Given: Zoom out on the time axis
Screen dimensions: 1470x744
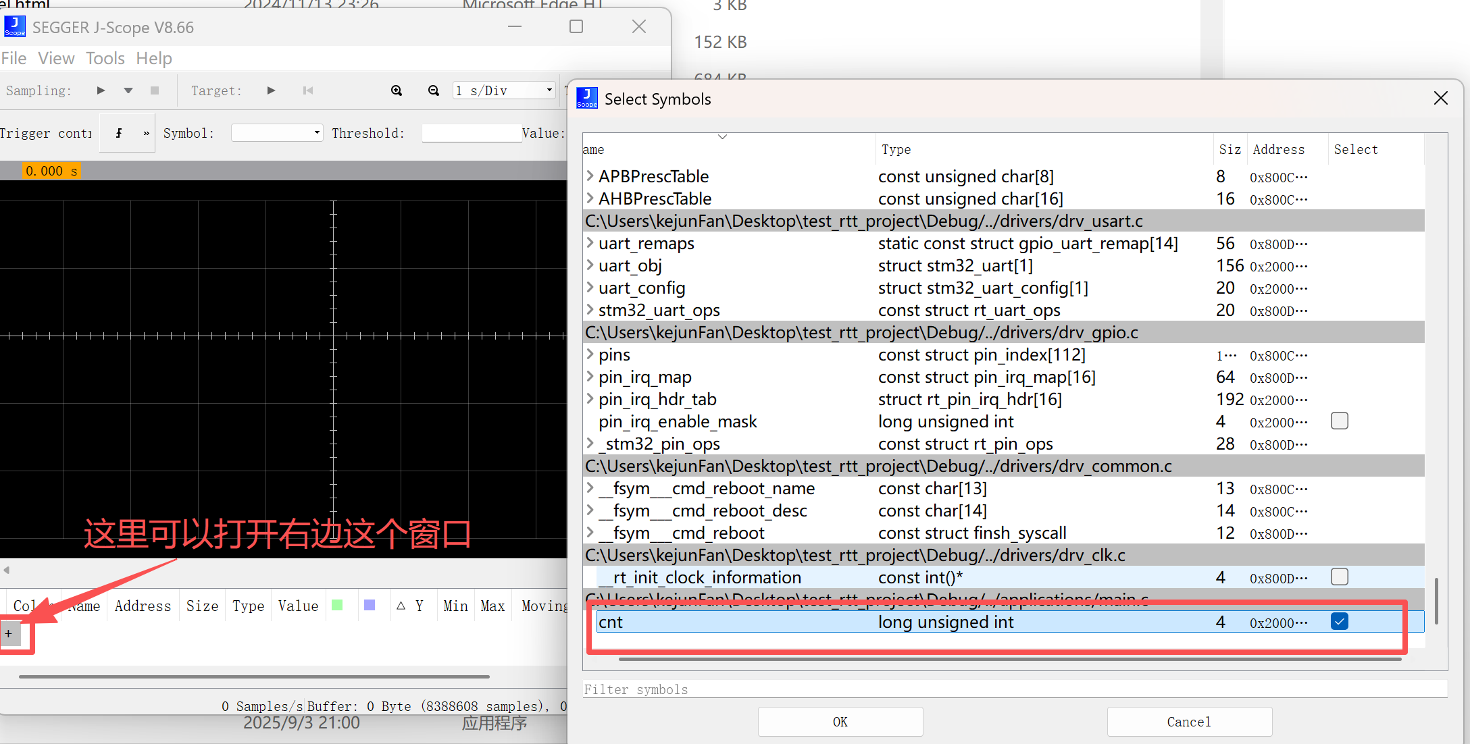Looking at the screenshot, I should [x=434, y=90].
